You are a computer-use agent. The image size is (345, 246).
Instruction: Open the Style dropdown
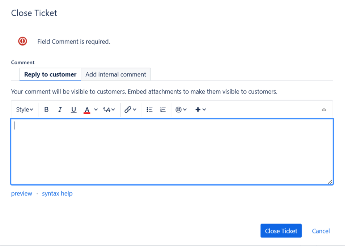25,110
